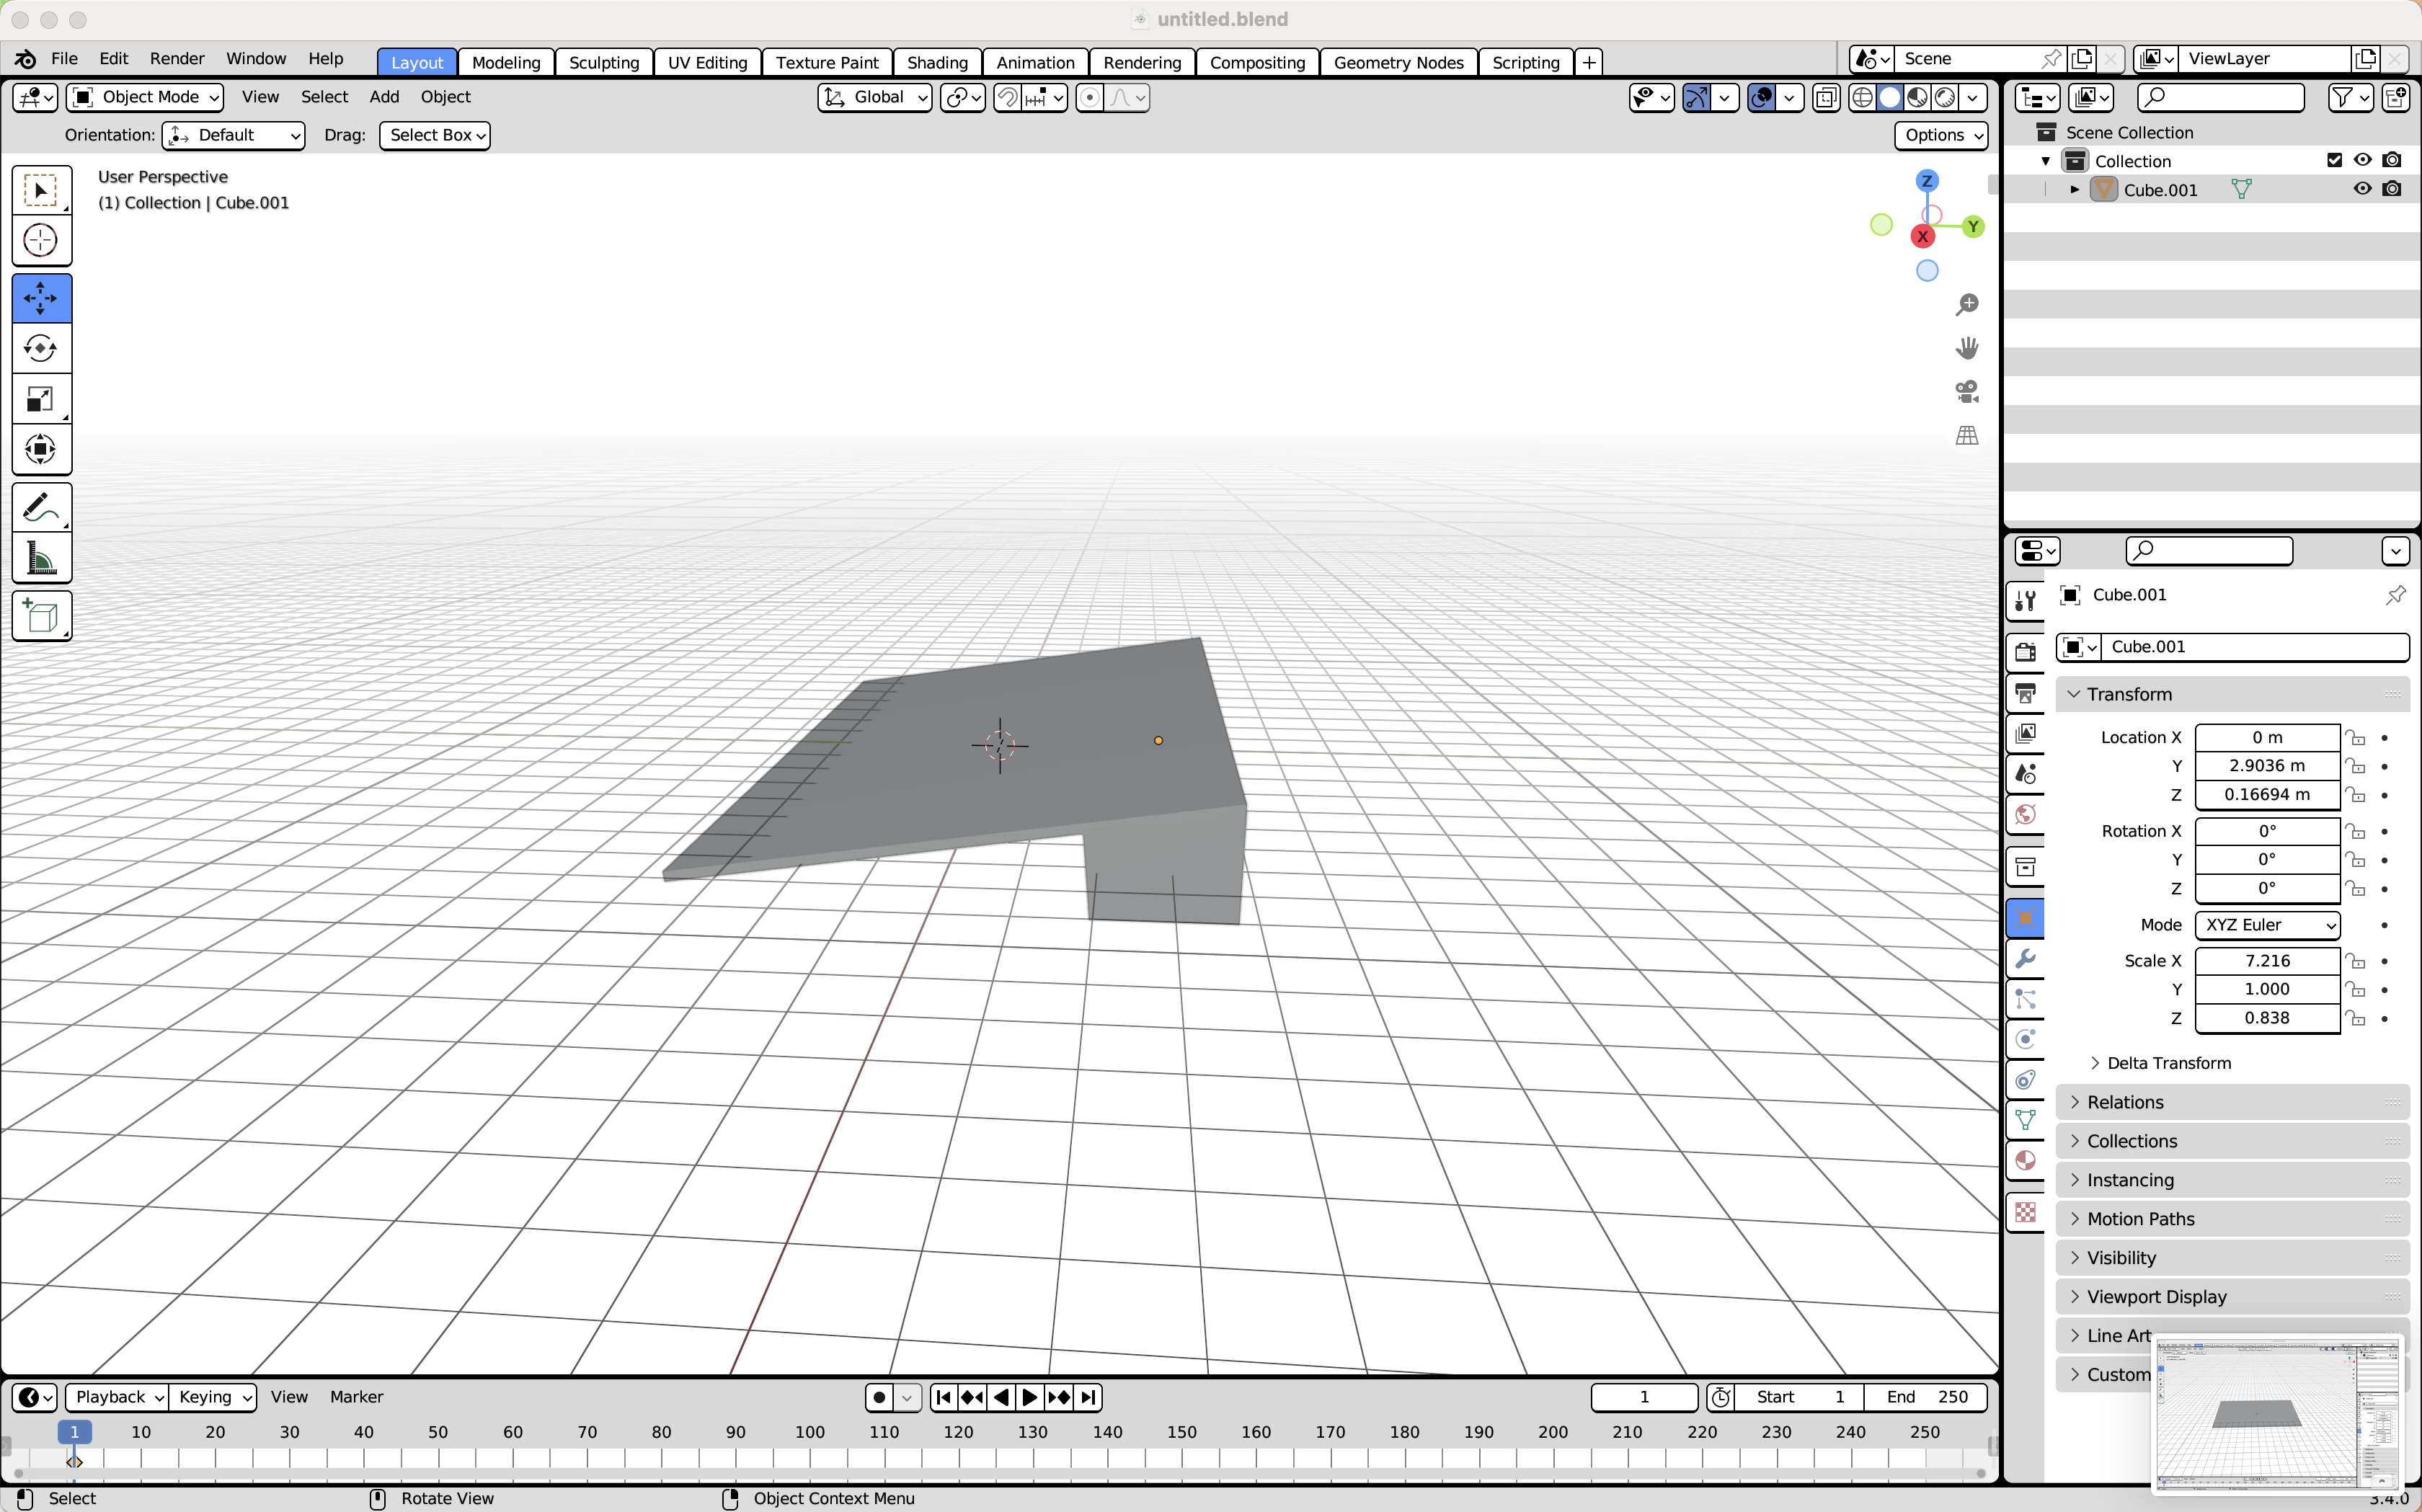Choose the Measure tool
Viewport: 2422px width, 1512px height.
coord(41,558)
